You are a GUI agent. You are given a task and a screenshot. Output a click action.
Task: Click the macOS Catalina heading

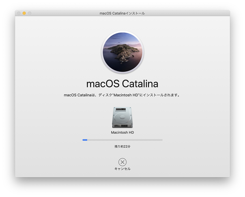click(122, 84)
